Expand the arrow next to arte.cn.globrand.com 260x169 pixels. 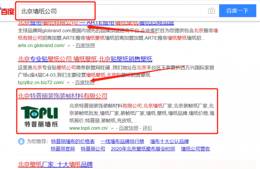[x=69, y=46]
